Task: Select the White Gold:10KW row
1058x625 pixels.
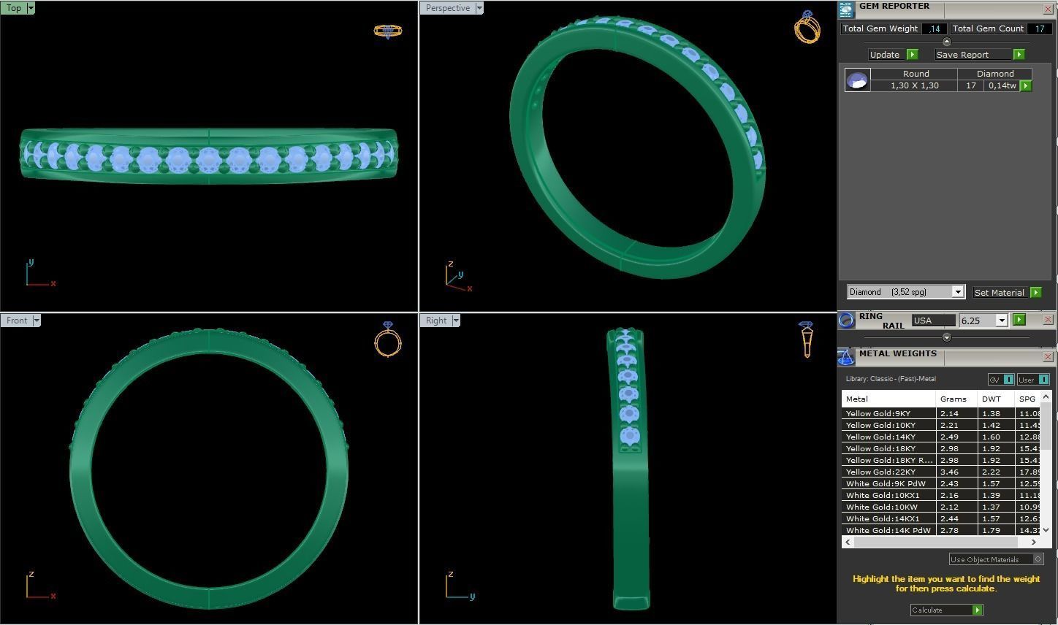Action: pos(941,507)
